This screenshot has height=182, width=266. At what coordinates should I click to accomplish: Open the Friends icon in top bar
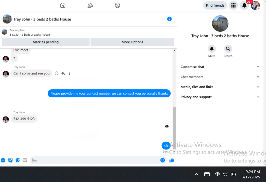point(90,5)
